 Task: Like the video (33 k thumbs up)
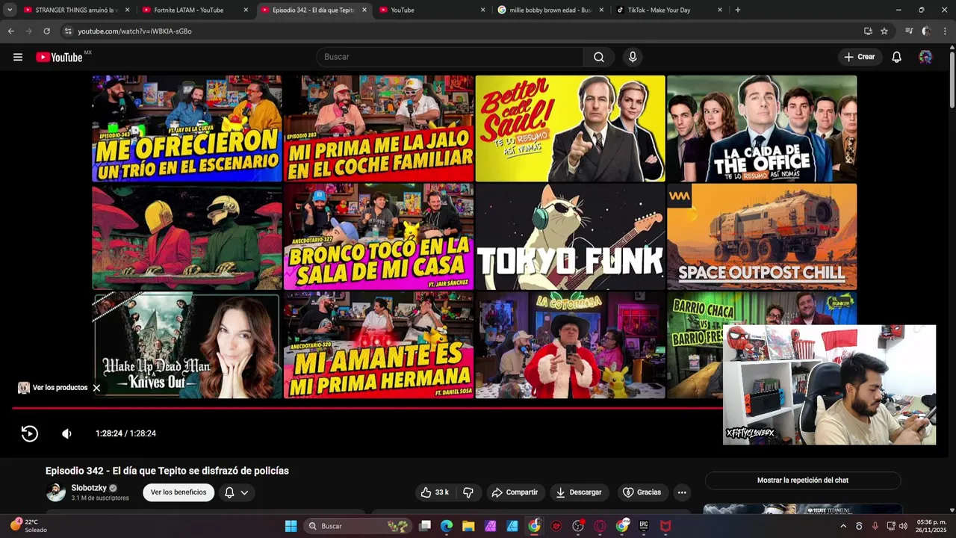[435, 492]
